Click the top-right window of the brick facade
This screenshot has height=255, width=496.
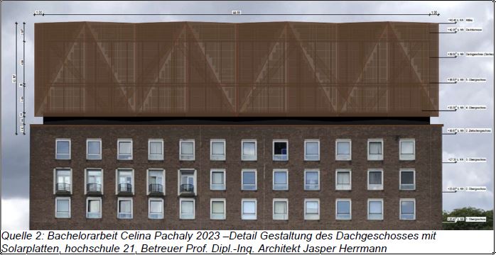click(x=407, y=149)
